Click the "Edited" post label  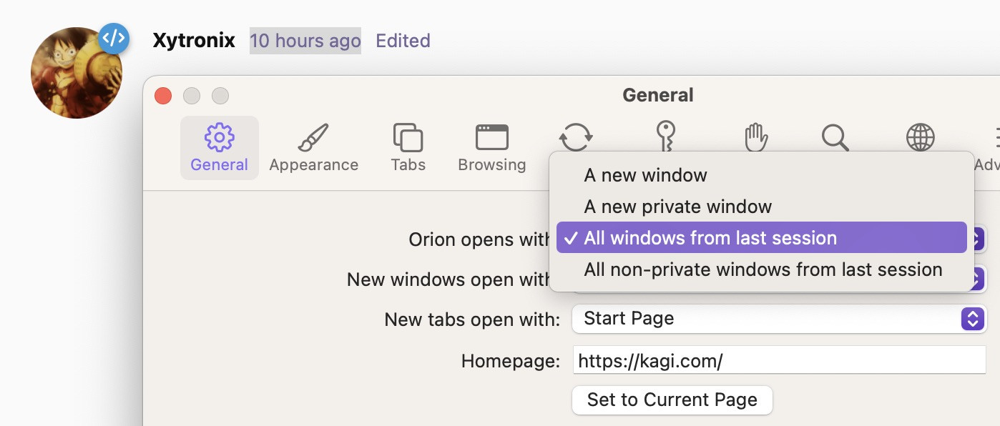(403, 41)
